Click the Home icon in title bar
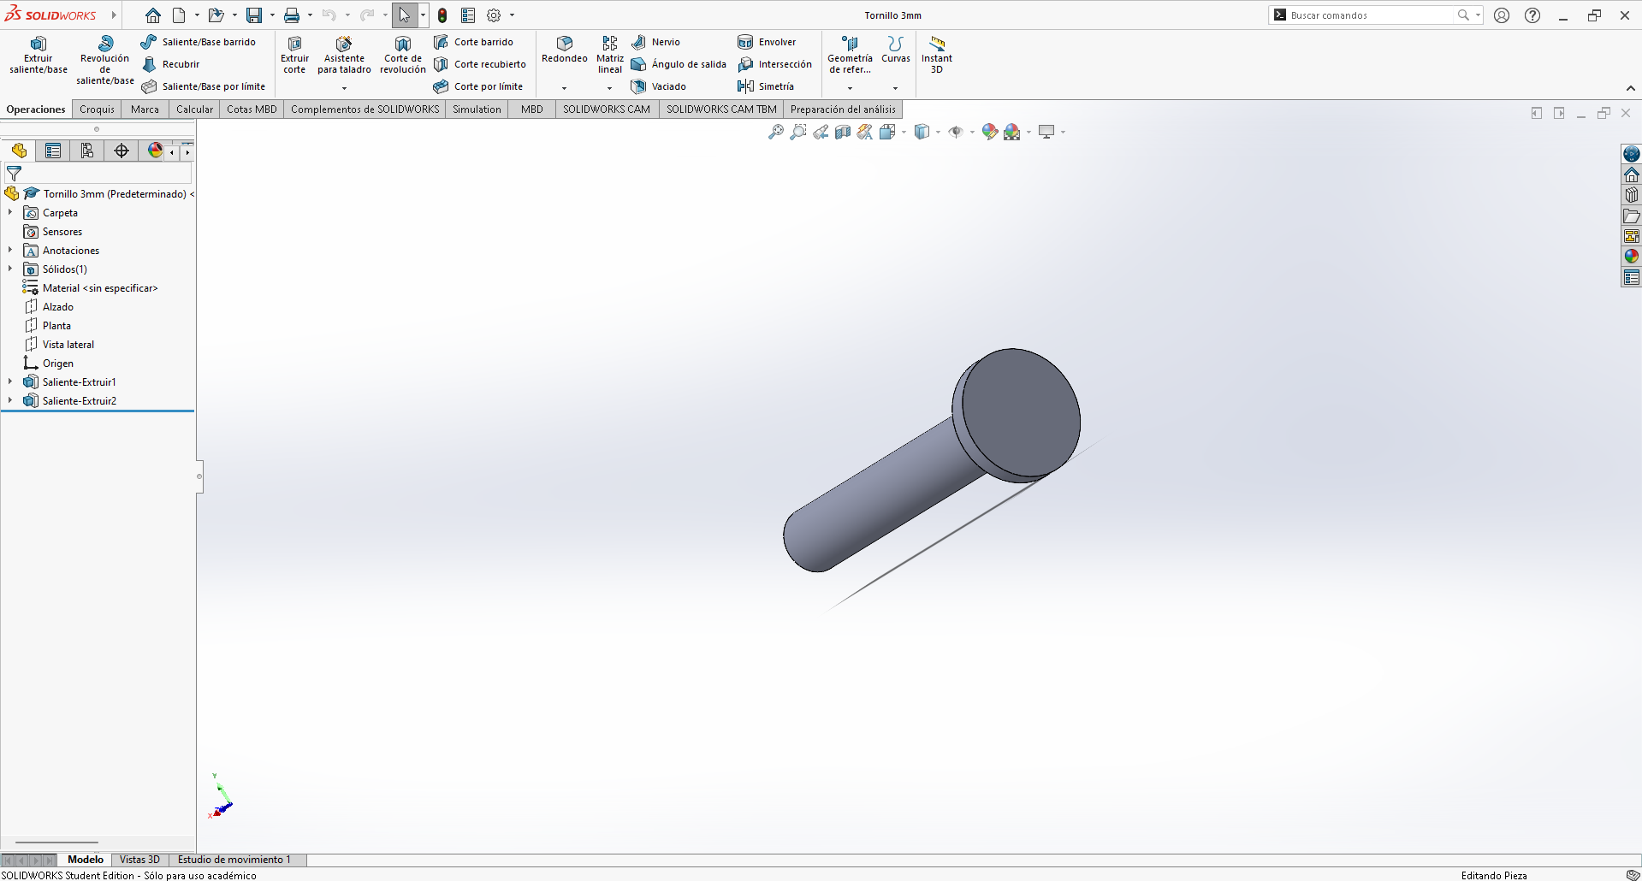1642x881 pixels. 153,15
